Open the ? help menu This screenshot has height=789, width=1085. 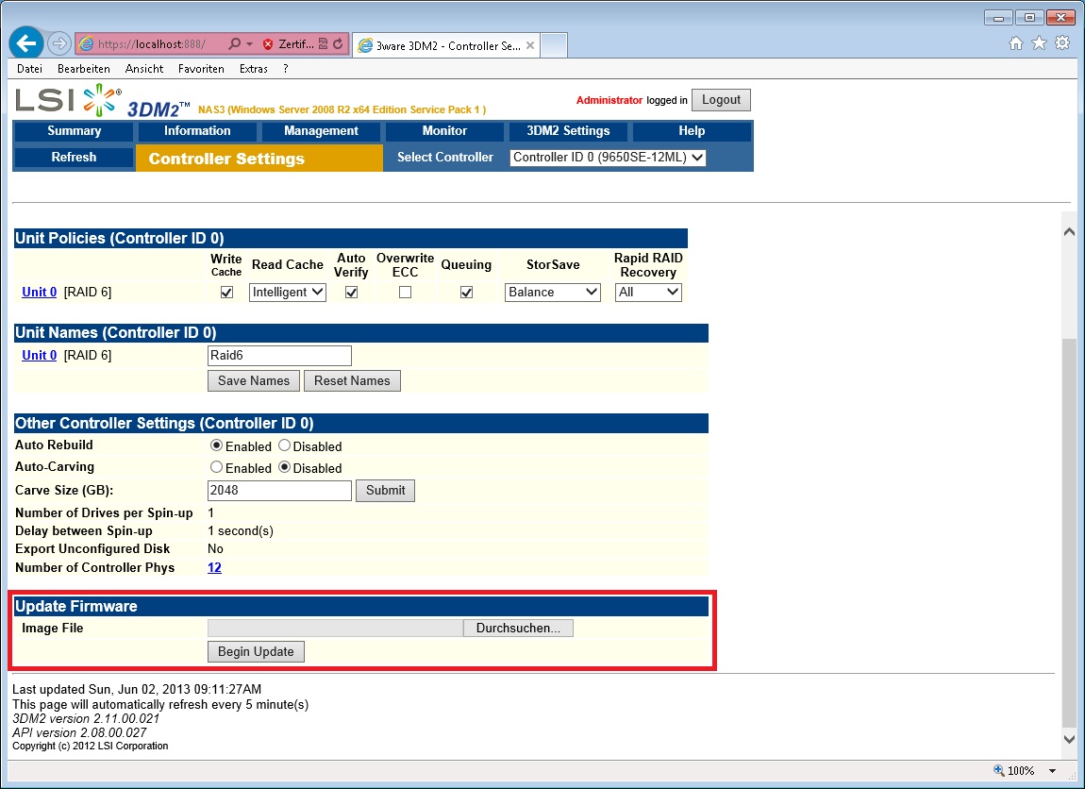tap(286, 69)
